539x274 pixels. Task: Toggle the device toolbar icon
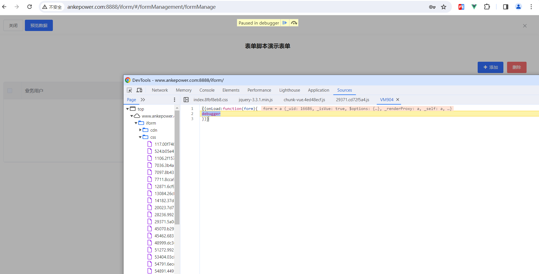pyautogui.click(x=139, y=90)
